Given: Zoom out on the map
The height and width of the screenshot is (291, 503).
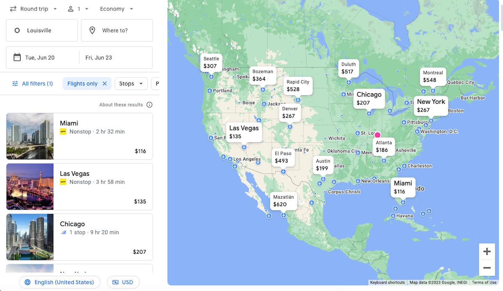Looking at the screenshot, I should pyautogui.click(x=487, y=268).
